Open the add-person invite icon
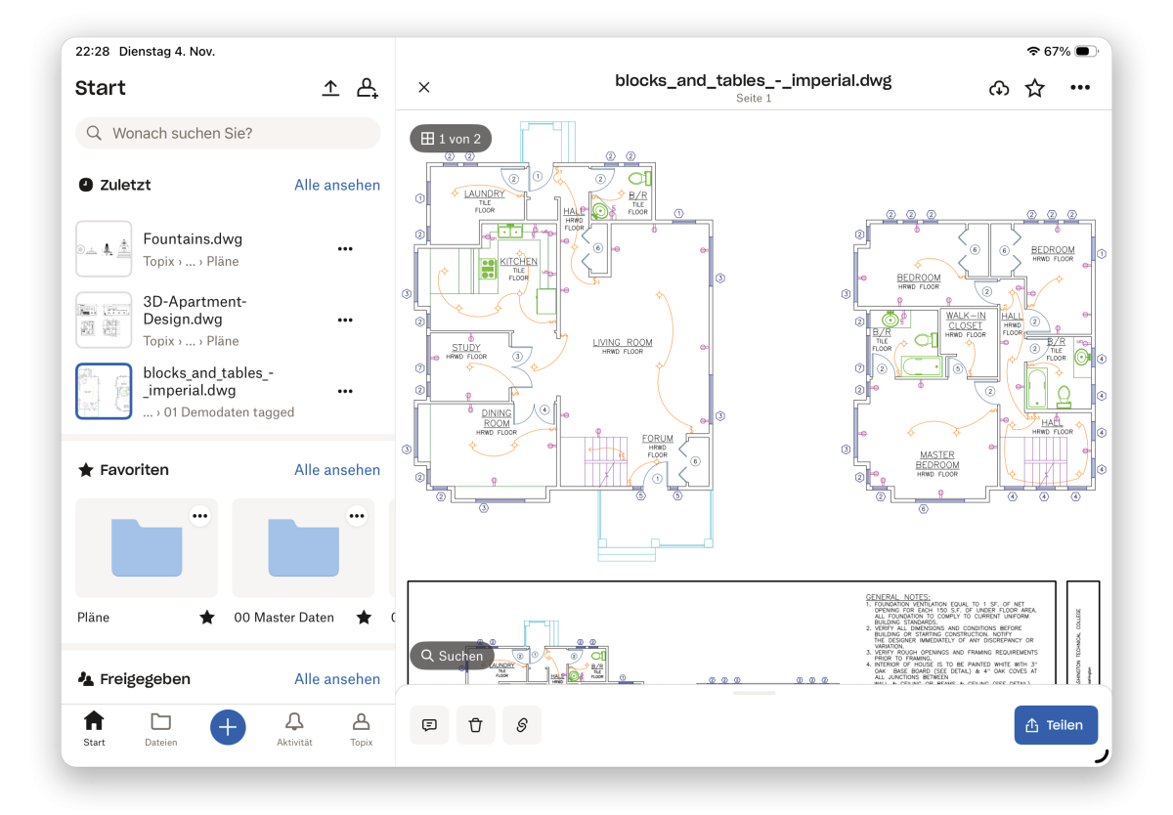The height and width of the screenshot is (815, 1173). pyautogui.click(x=367, y=88)
